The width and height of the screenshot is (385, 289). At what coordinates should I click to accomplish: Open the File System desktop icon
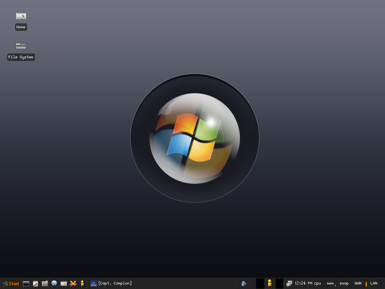click(x=21, y=46)
